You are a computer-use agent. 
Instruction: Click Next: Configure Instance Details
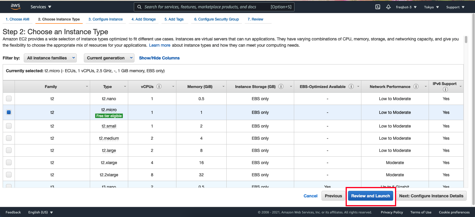[431, 196]
